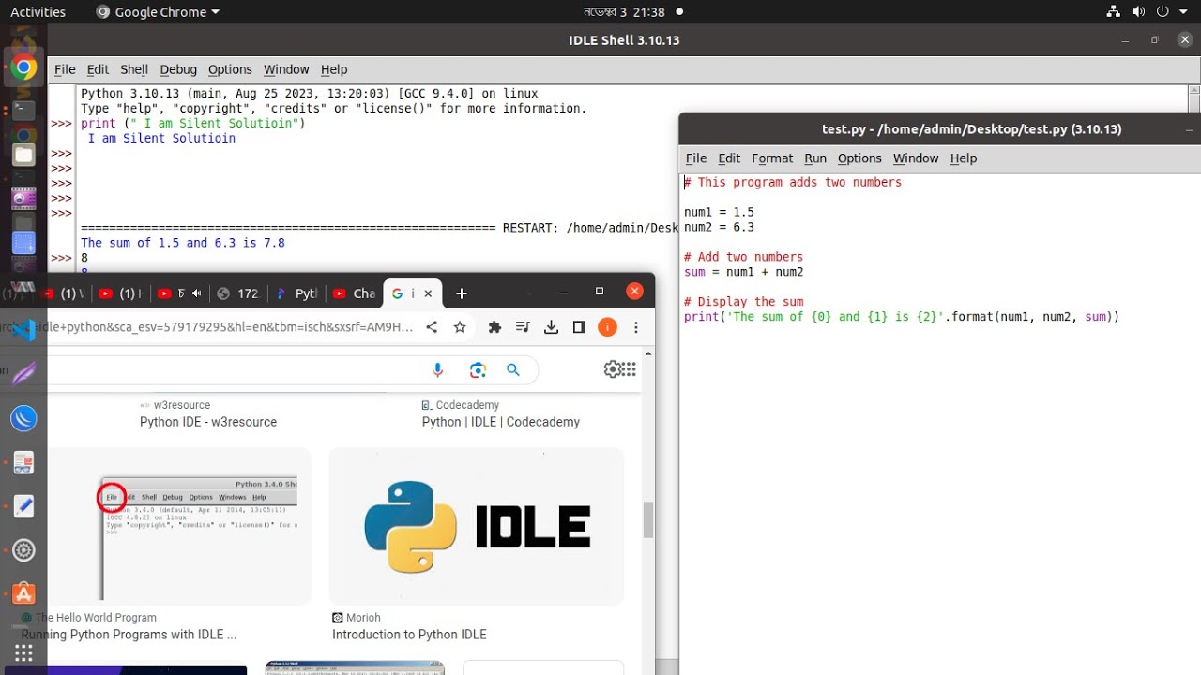Screen dimensions: 1201x675
Task: Open File menu in test.py editor
Action: pos(696,158)
